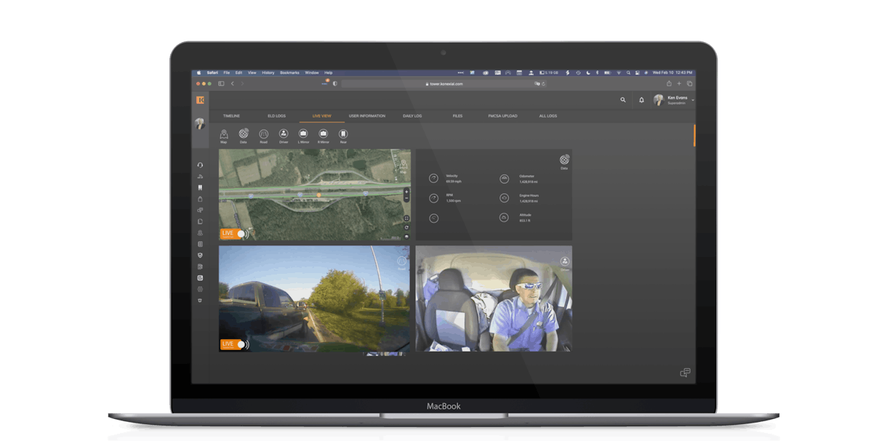Image resolution: width=887 pixels, height=443 pixels.
Task: Click the Altitude icon
Action: coord(504,217)
